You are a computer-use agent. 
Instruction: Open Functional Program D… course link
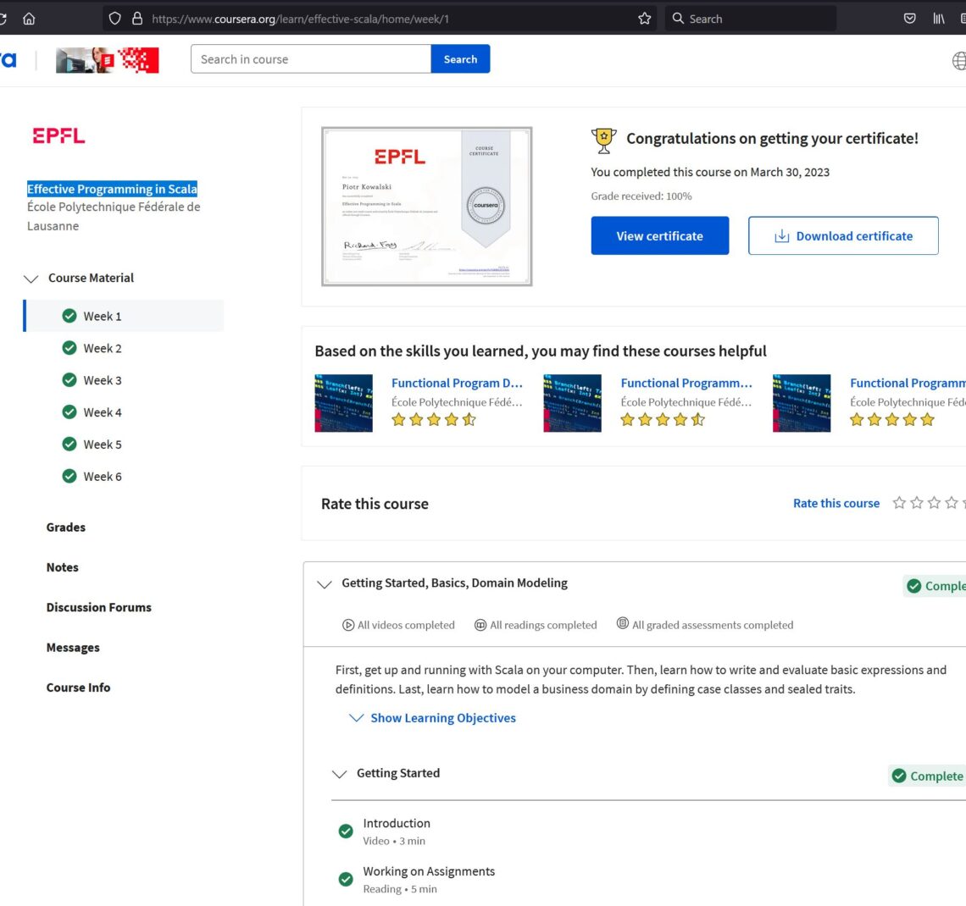(x=457, y=383)
